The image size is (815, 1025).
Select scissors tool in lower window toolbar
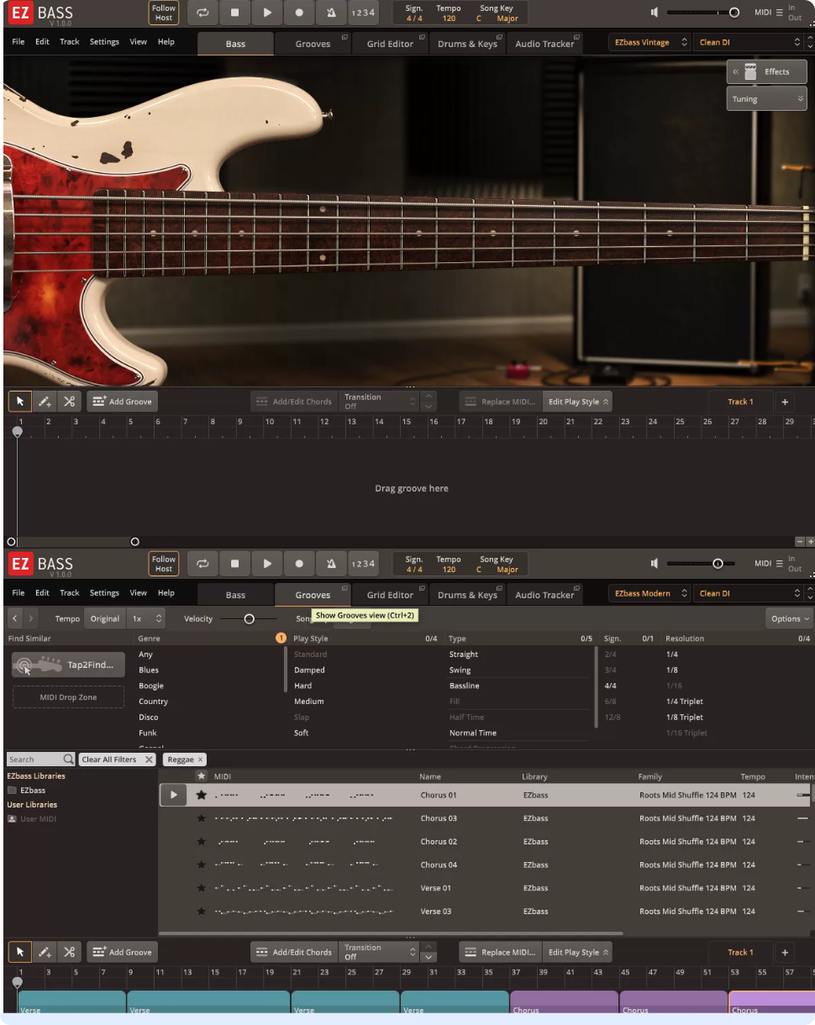tap(69, 952)
